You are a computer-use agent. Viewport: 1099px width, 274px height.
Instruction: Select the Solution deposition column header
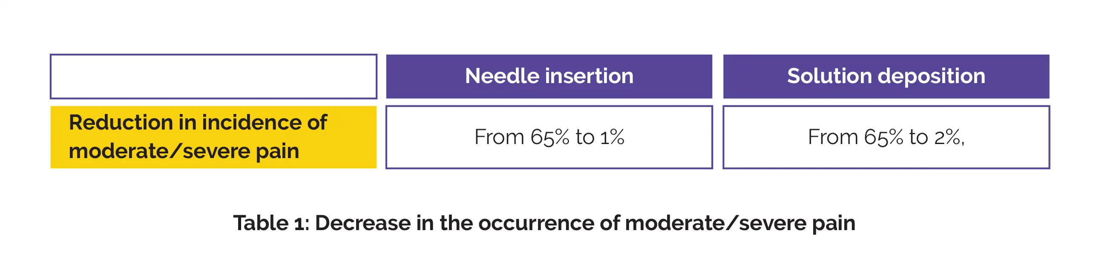pos(886,76)
